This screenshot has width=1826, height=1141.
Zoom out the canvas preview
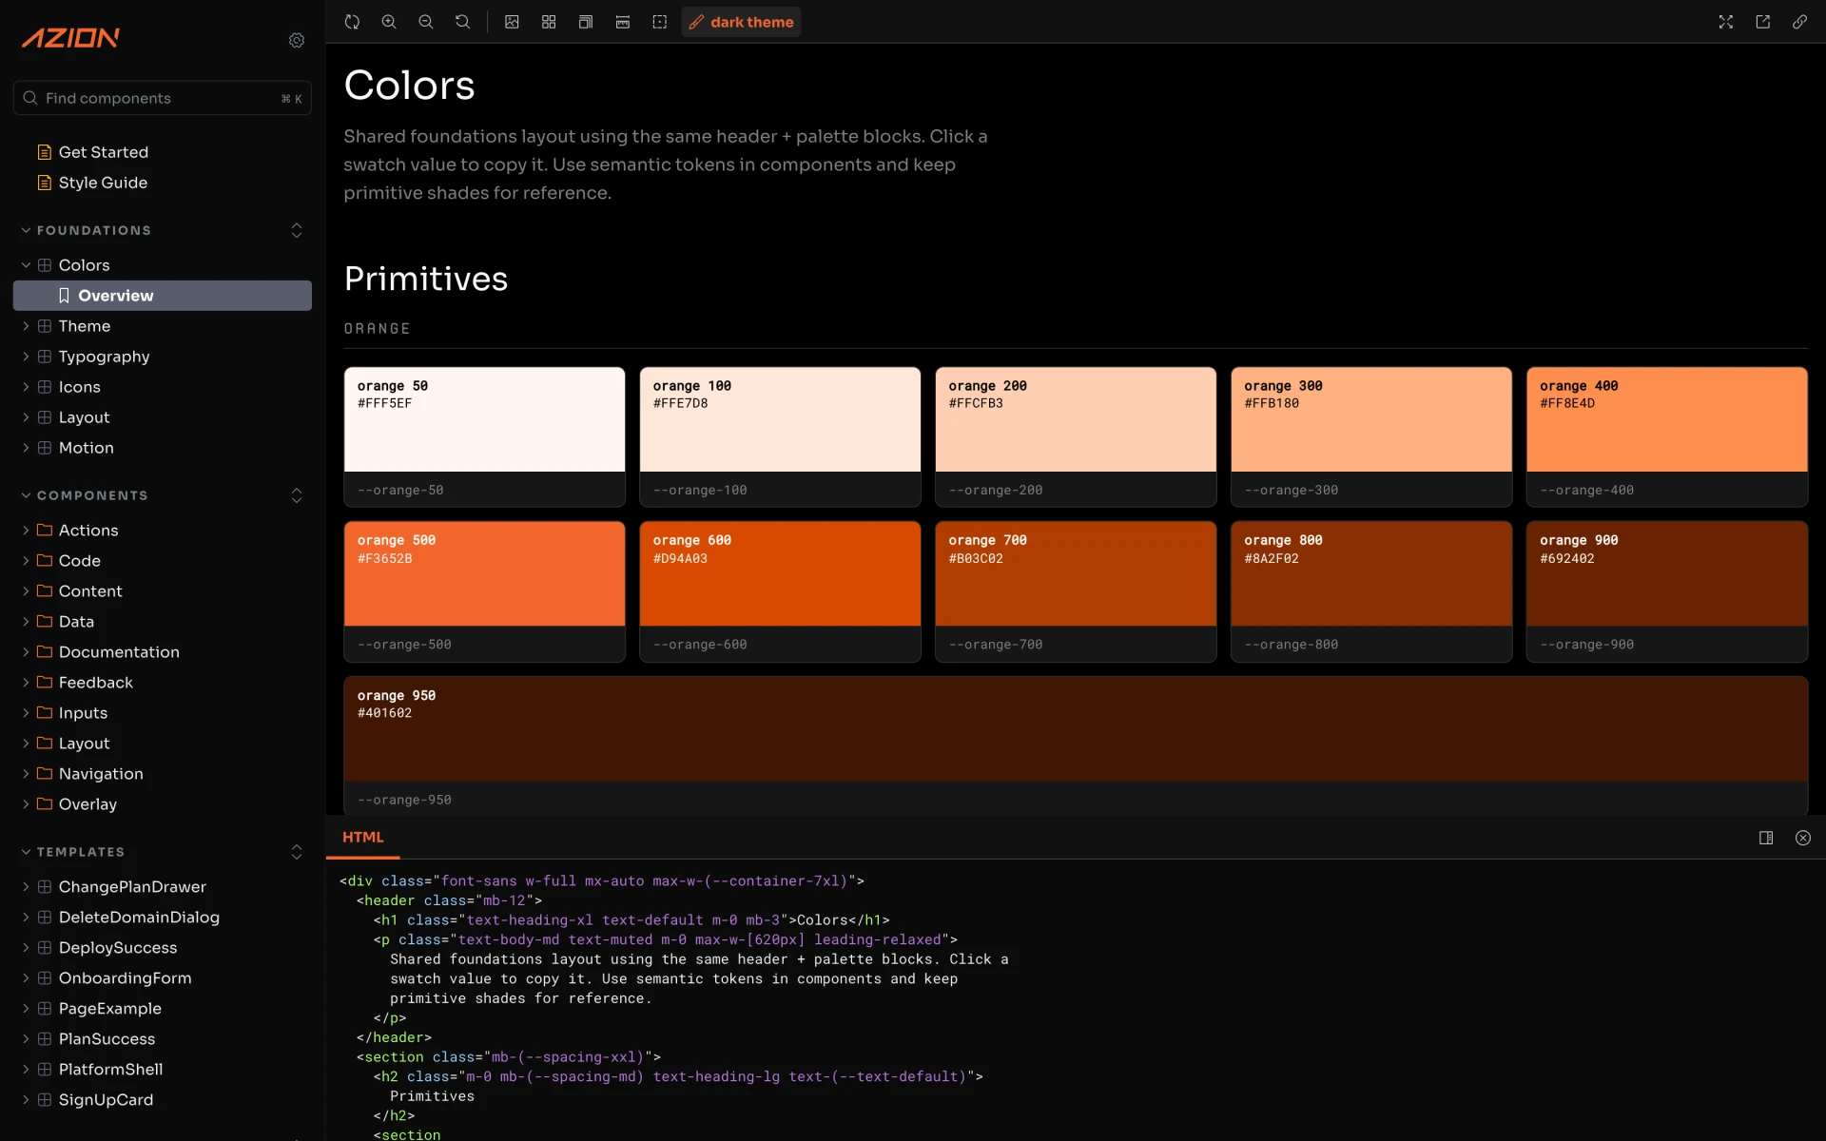[426, 22]
